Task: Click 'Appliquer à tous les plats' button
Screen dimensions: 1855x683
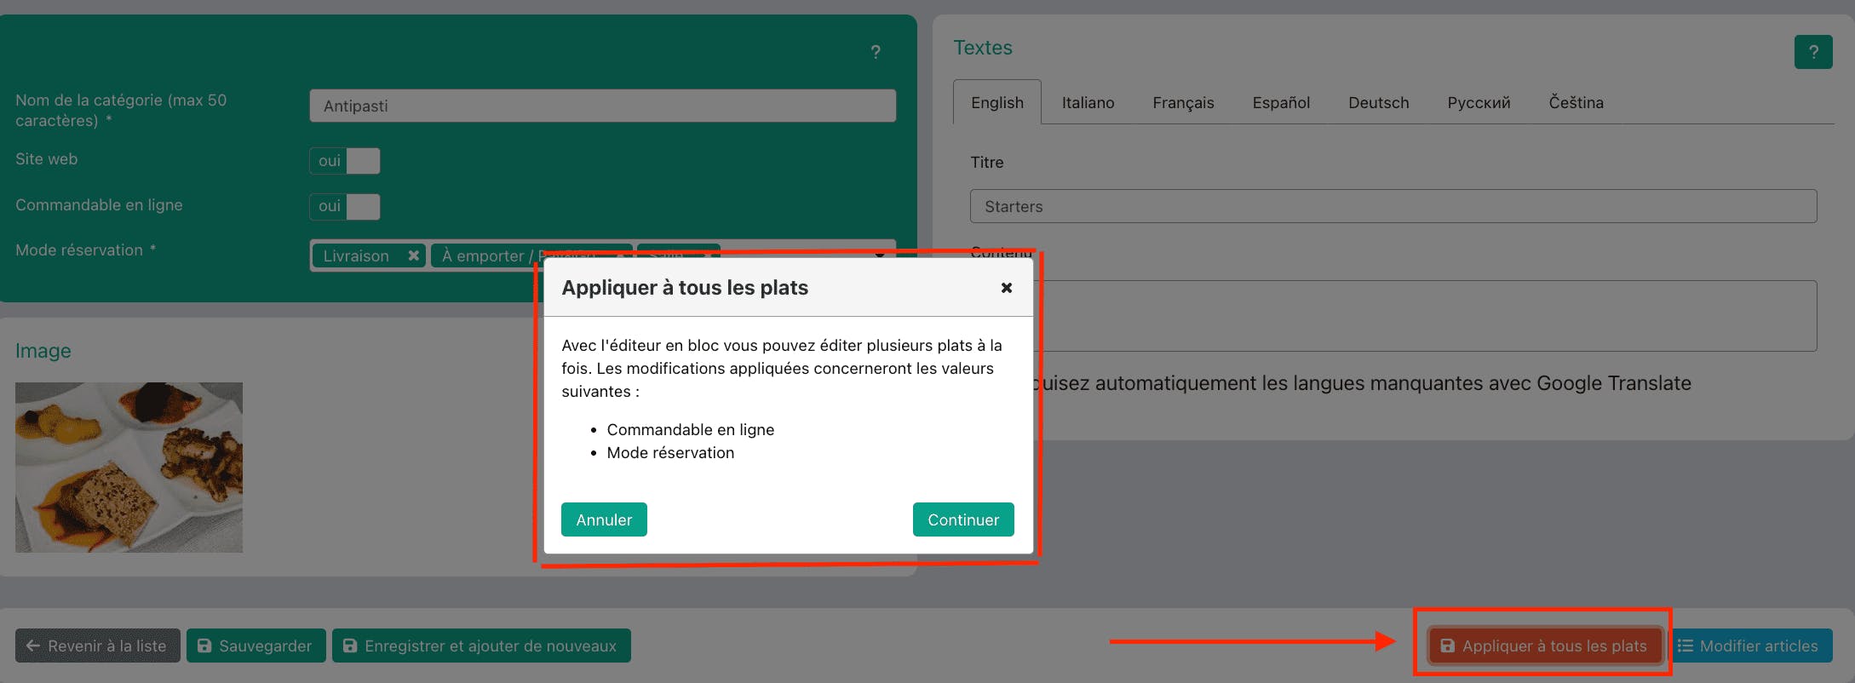Action: pyautogui.click(x=1544, y=646)
